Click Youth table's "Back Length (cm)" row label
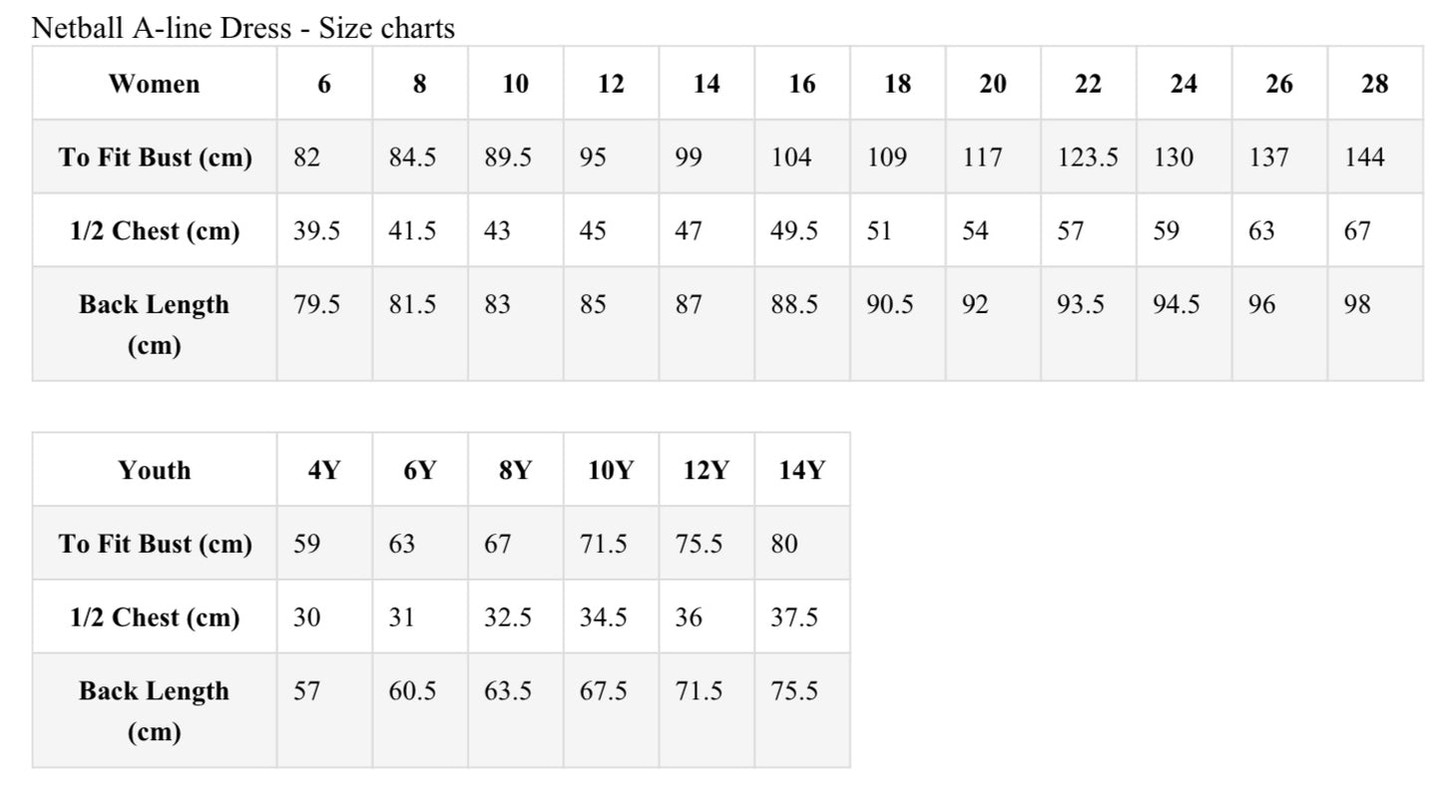Screen dimensions: 1442x787 tap(155, 710)
